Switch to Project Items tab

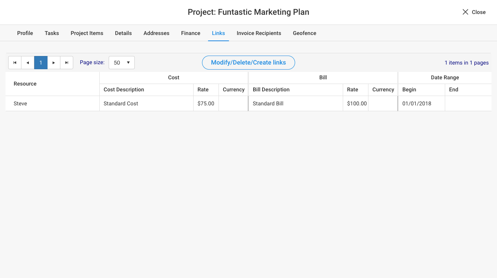tap(87, 33)
